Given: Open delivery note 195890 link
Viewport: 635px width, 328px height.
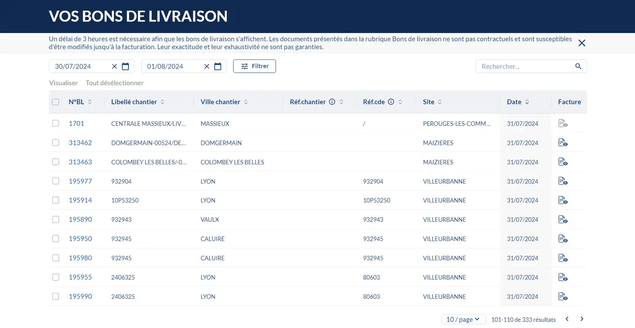Looking at the screenshot, I should (x=80, y=220).
